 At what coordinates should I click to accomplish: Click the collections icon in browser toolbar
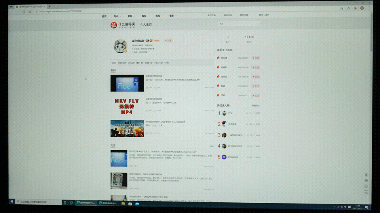(x=355, y=8)
